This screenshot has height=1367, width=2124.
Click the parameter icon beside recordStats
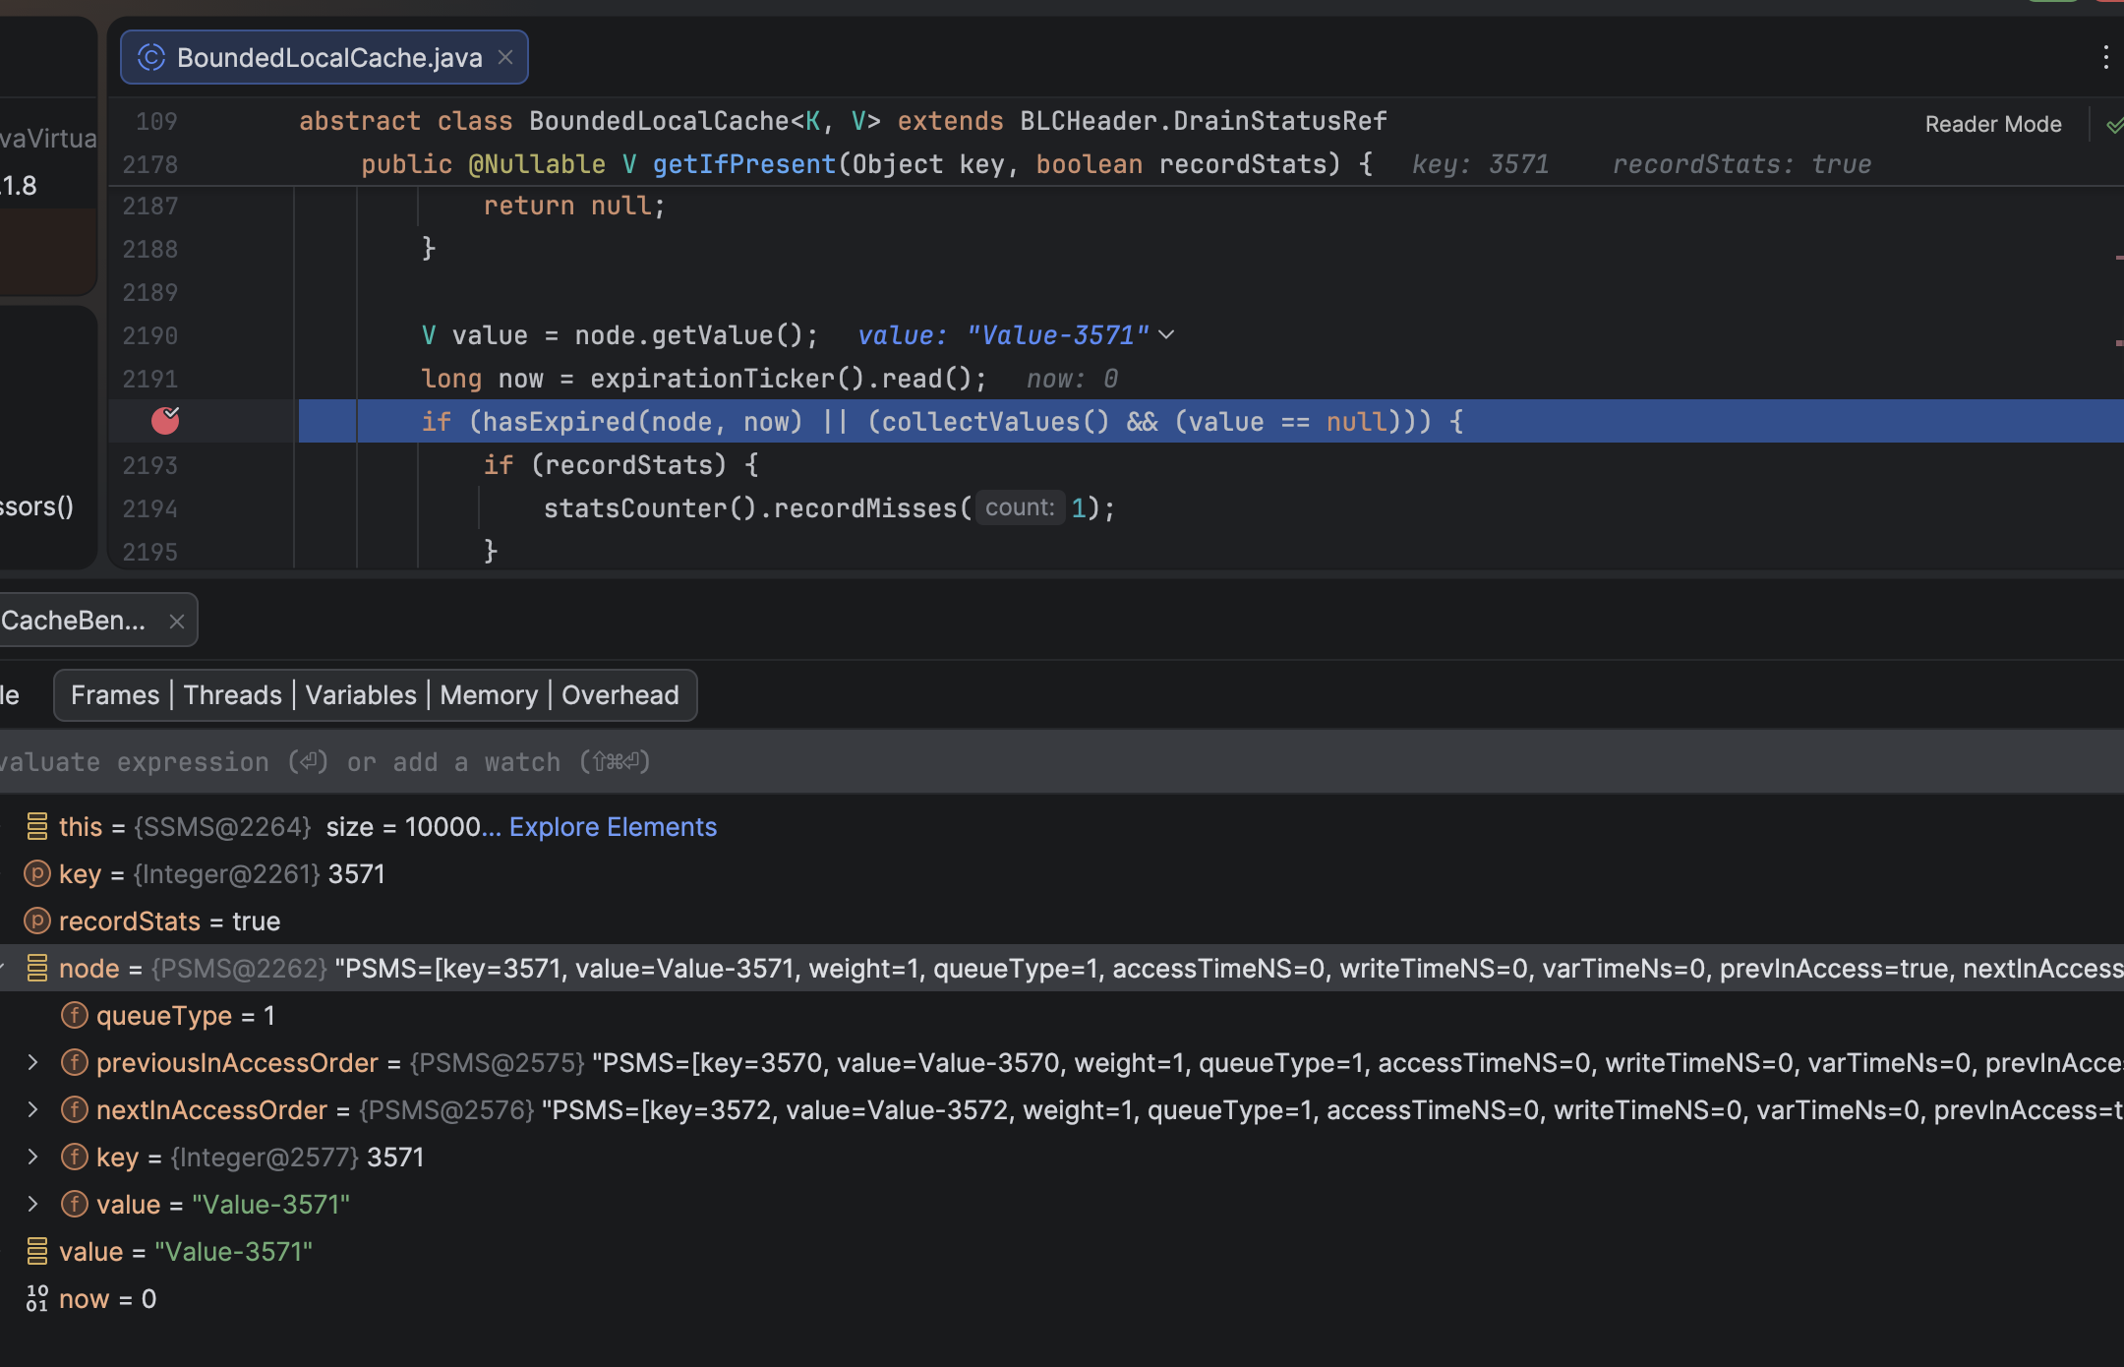pos(36,921)
